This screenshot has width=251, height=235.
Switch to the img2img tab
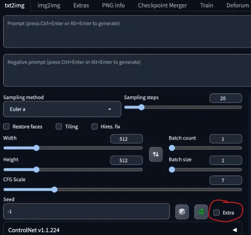[x=49, y=5]
